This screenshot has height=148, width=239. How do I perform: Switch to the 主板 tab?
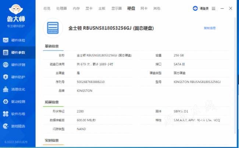102,8
